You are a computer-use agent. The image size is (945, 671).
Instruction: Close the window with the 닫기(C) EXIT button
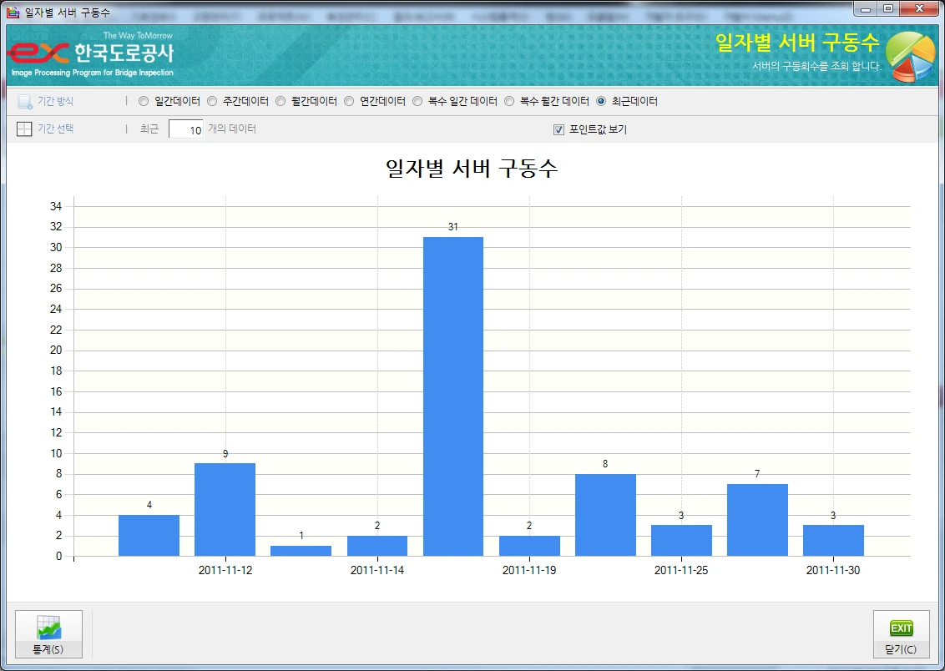901,634
